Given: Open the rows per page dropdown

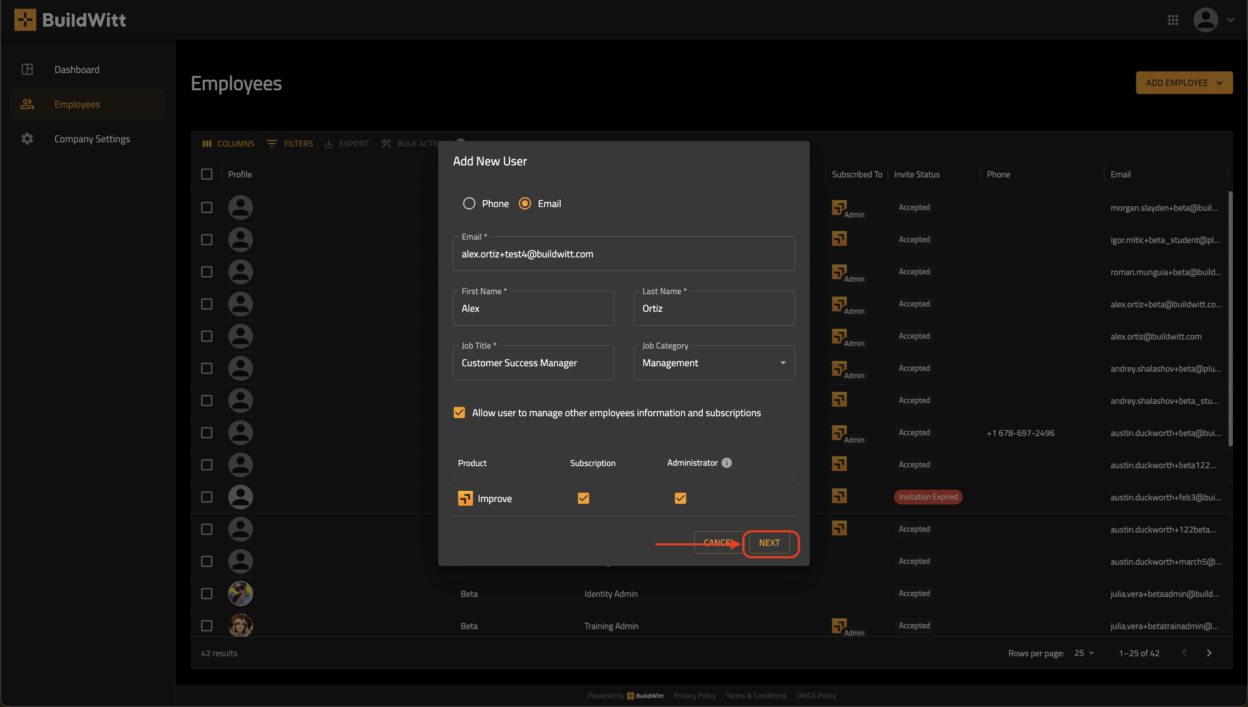Looking at the screenshot, I should click(x=1084, y=653).
